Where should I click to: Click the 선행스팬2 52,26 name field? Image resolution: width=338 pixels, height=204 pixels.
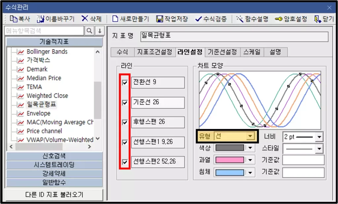(x=158, y=162)
